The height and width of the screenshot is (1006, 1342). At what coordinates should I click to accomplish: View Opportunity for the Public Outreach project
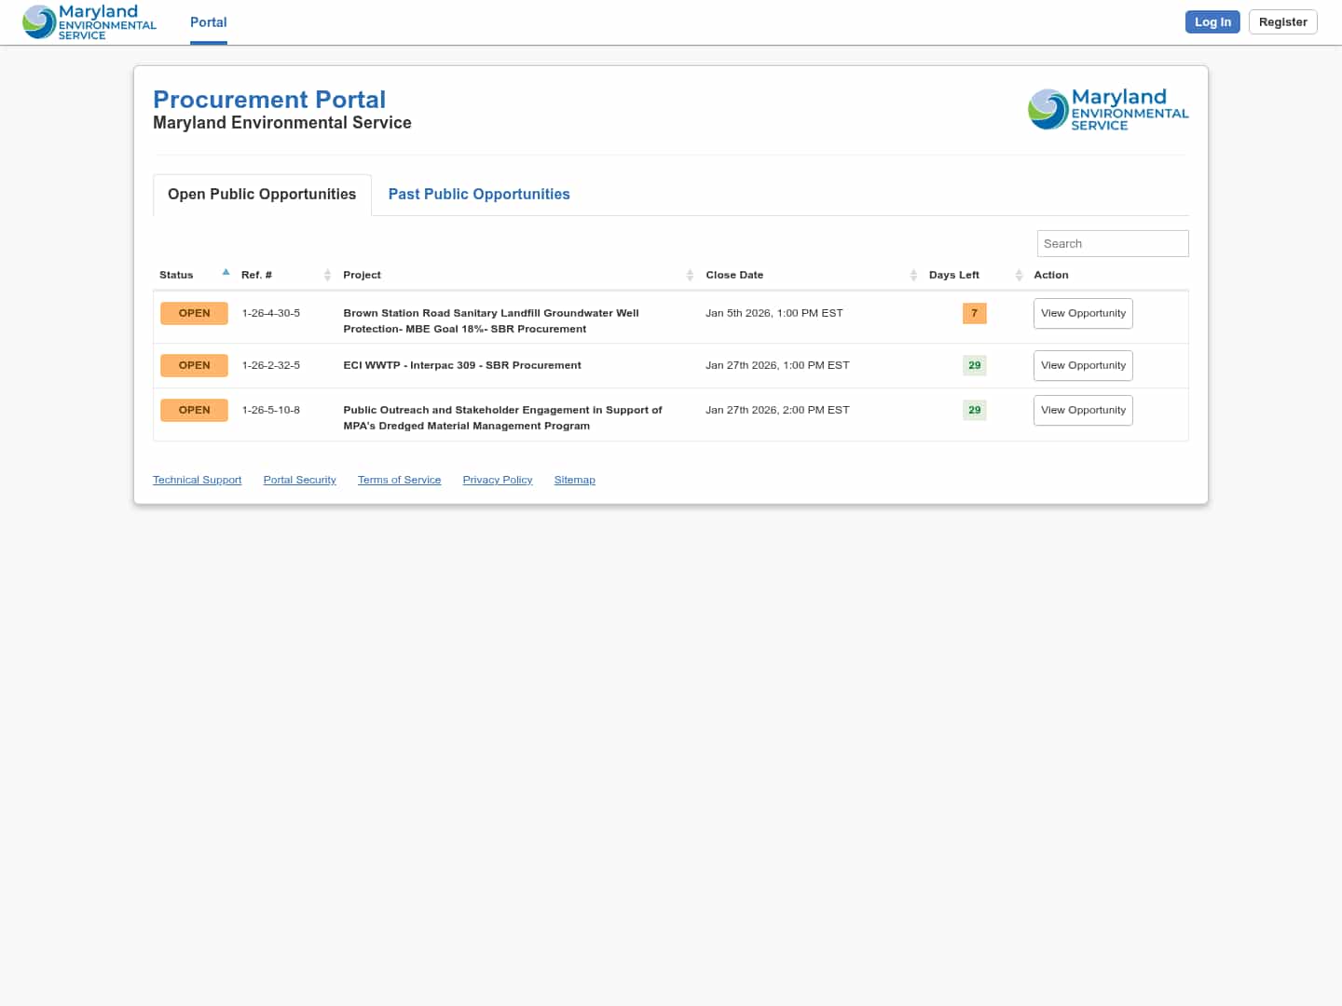point(1083,410)
